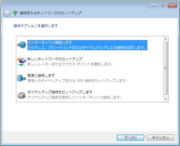180x146 pixels.
Task: Click the network setup wizard title icon
Action: pyautogui.click(x=15, y=13)
